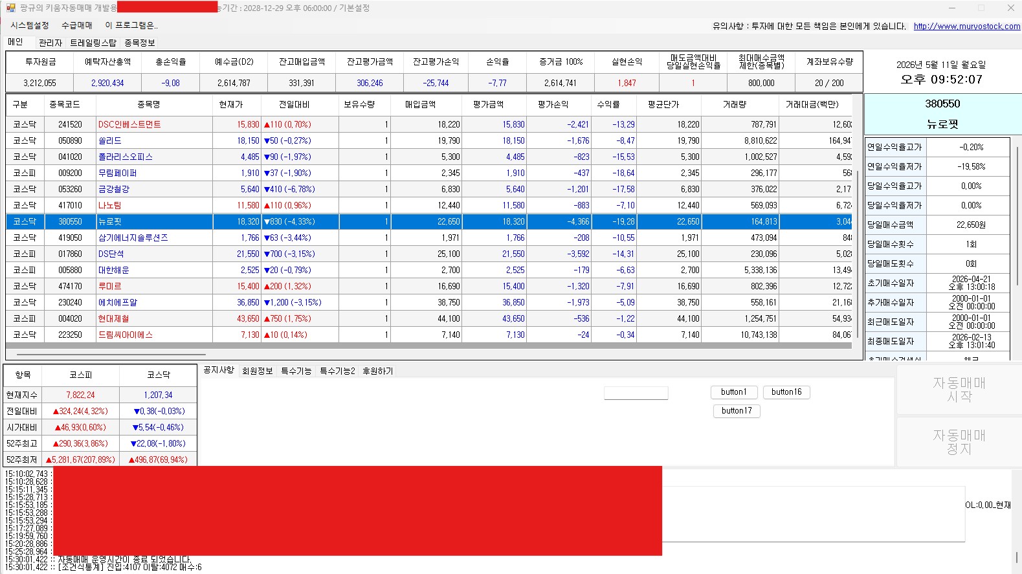Click button17
Viewport: 1022px width, 574px height.
tap(737, 411)
